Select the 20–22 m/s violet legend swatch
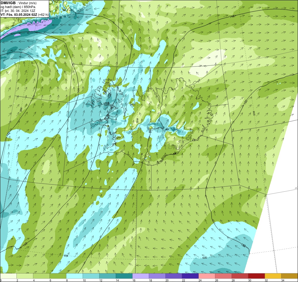298x282 pixels. tap(174, 276)
